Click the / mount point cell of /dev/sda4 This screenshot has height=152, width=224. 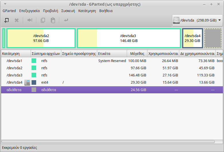pos(63,82)
